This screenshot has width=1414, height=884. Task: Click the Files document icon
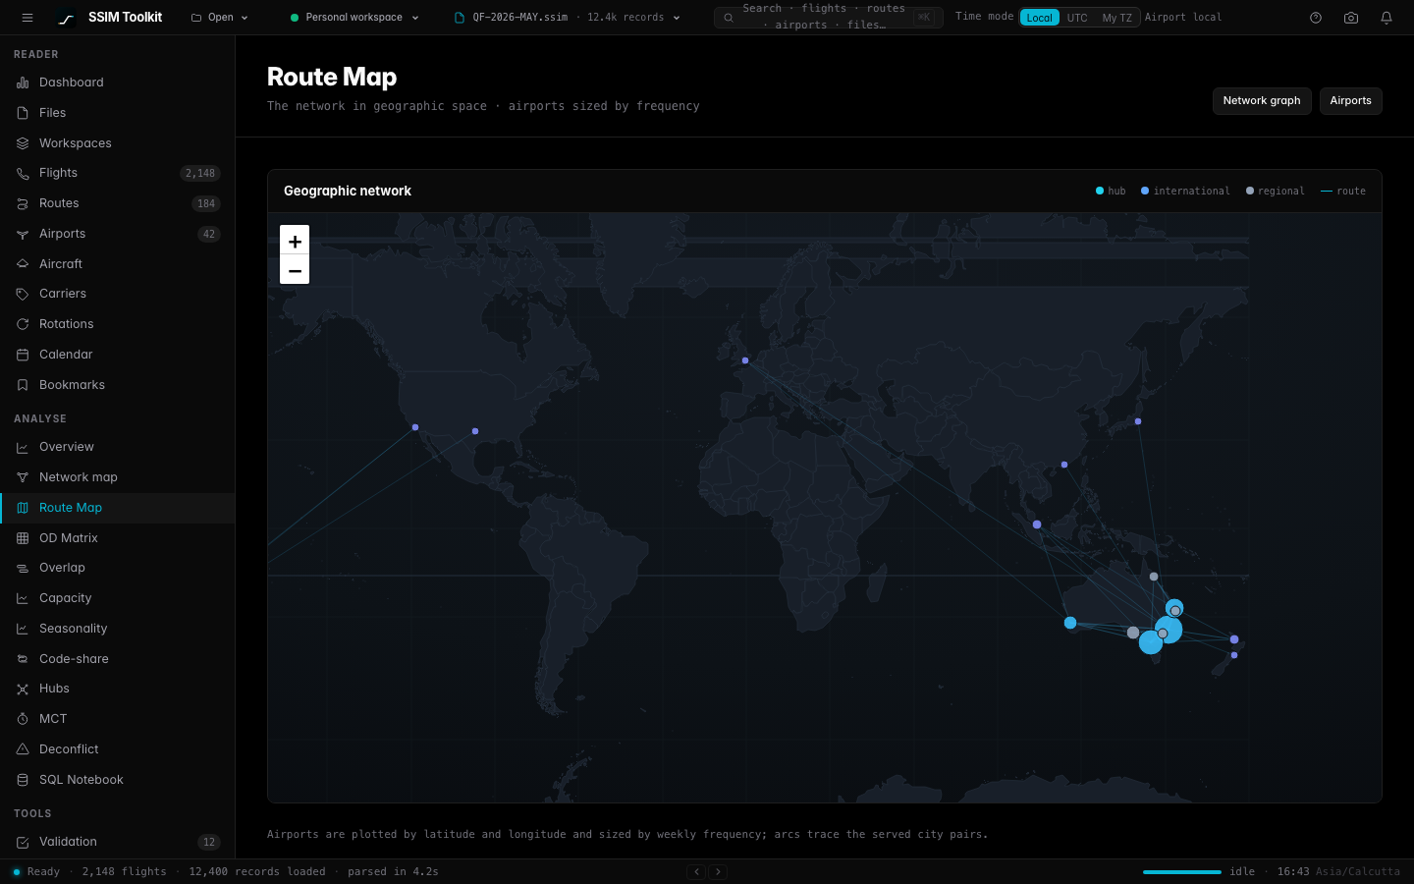pos(23,113)
